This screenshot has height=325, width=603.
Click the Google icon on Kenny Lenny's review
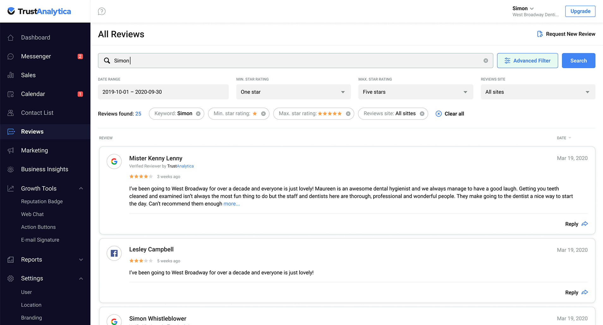(114, 162)
